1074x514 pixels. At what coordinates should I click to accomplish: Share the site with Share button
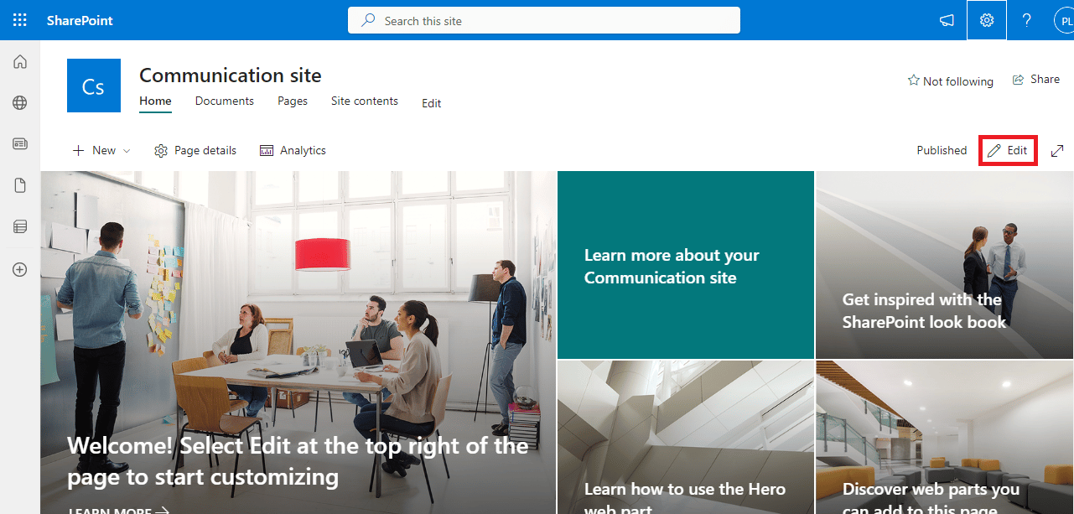pos(1036,79)
